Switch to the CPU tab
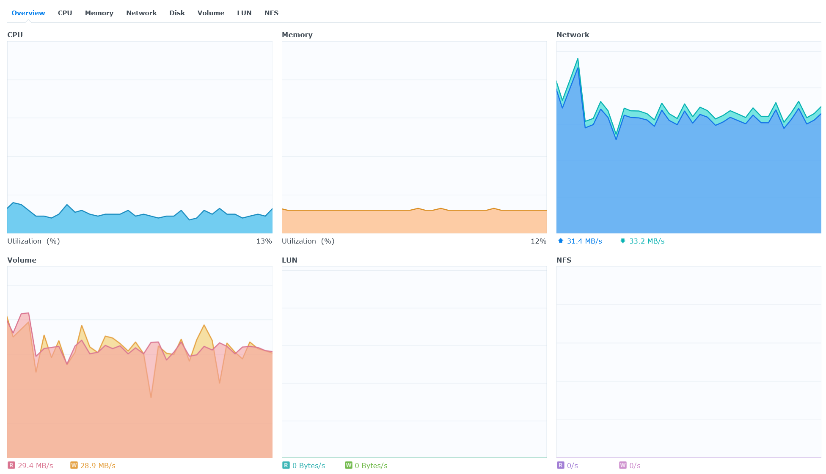 click(65, 13)
